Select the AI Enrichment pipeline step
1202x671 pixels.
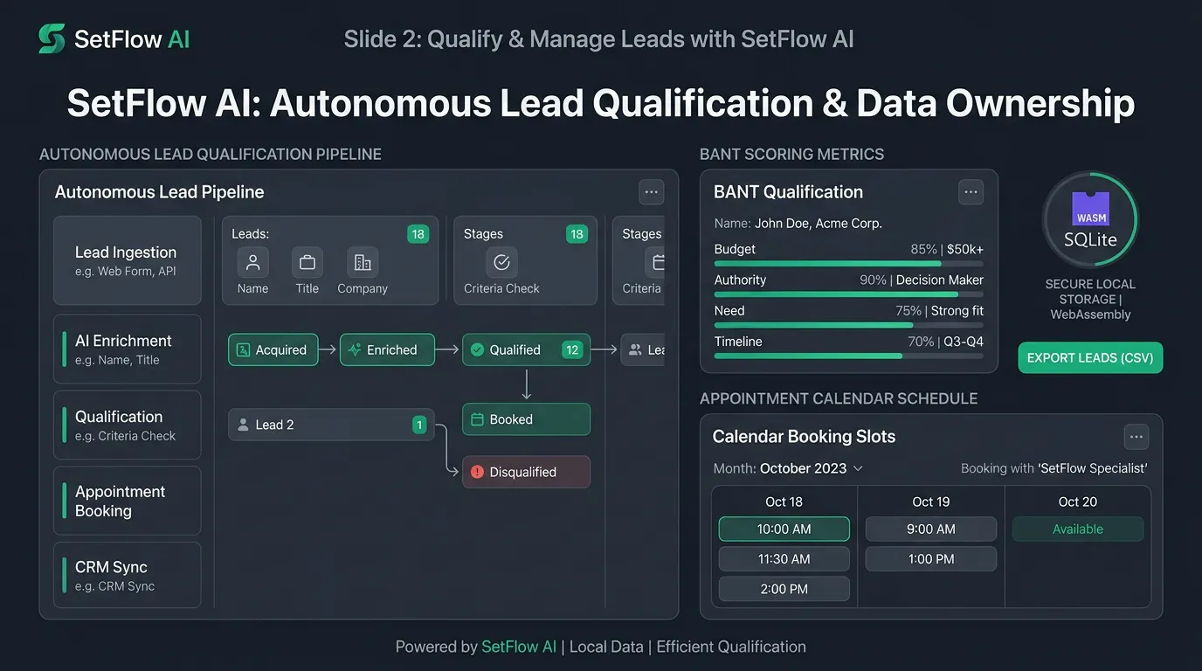[128, 349]
